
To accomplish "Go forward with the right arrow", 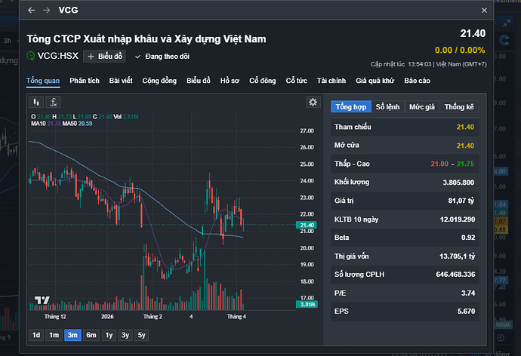I will pos(47,11).
